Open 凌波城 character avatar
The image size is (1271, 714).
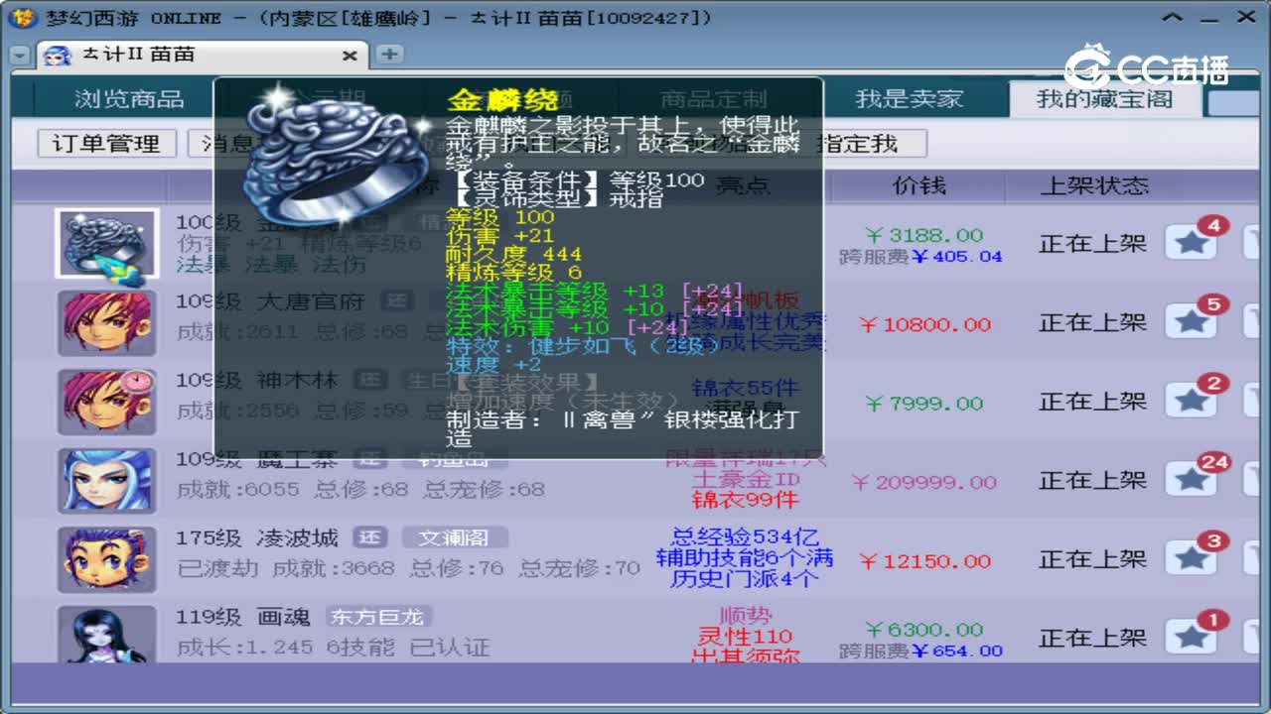tap(106, 560)
